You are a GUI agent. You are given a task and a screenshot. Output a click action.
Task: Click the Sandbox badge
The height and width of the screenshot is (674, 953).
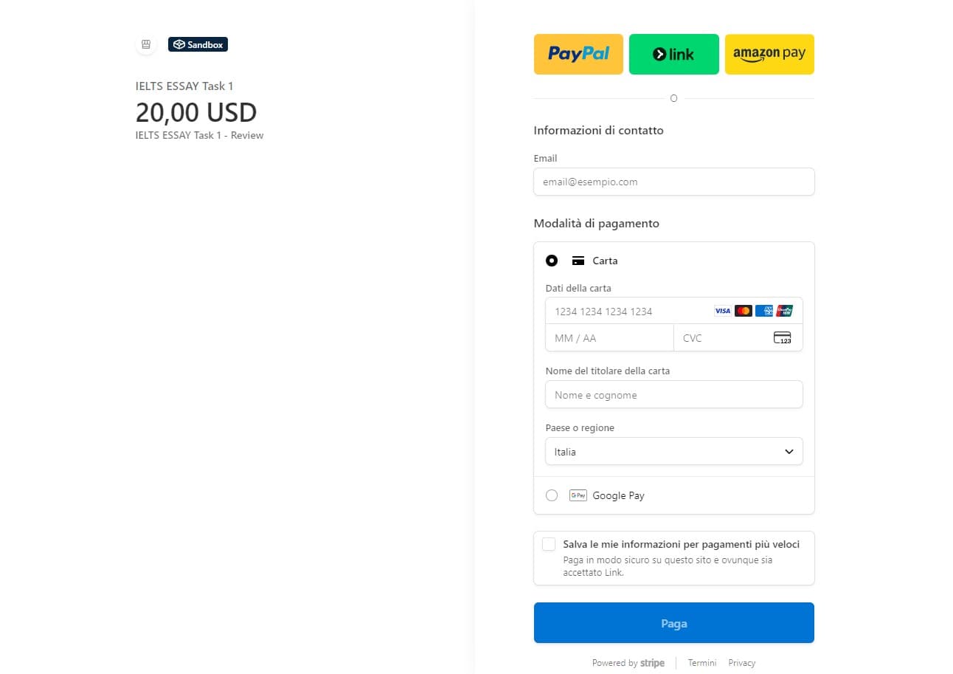point(198,45)
